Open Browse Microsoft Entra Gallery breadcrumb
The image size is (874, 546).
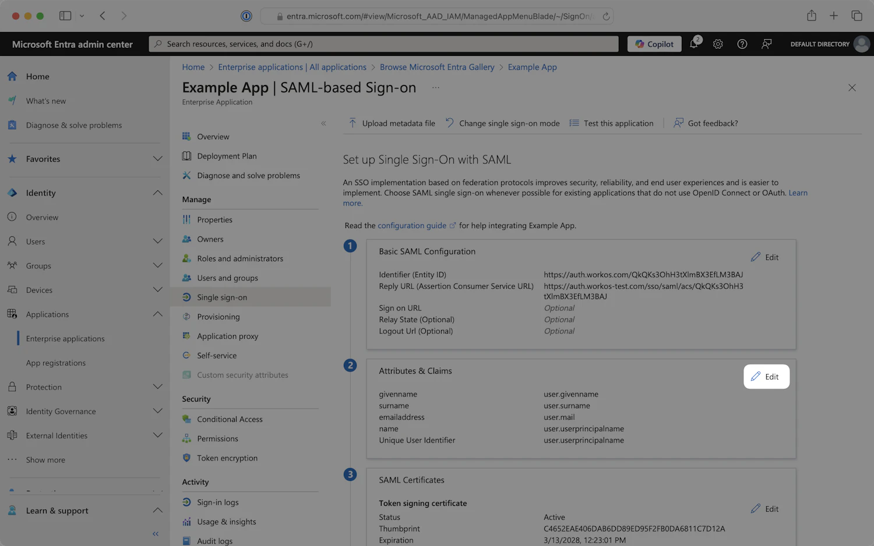(437, 68)
